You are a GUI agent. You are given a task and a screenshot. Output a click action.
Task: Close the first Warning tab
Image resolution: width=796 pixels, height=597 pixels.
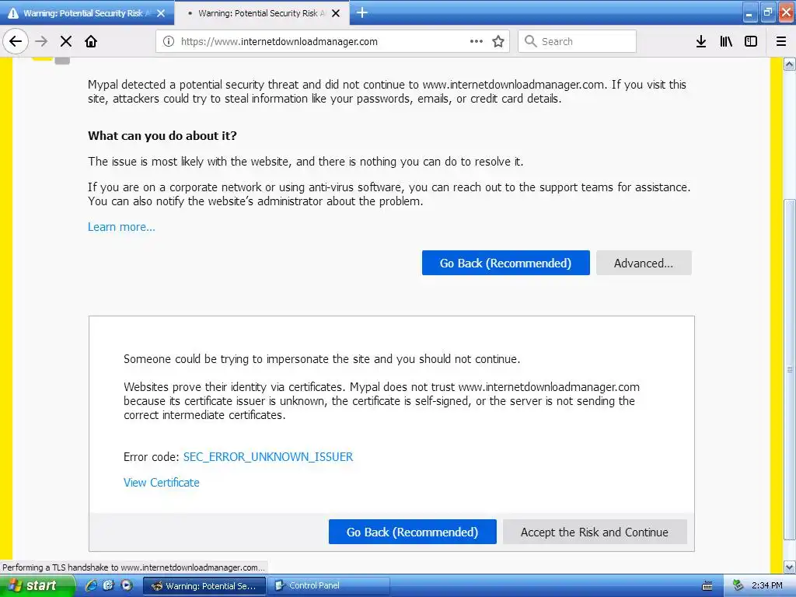(161, 13)
